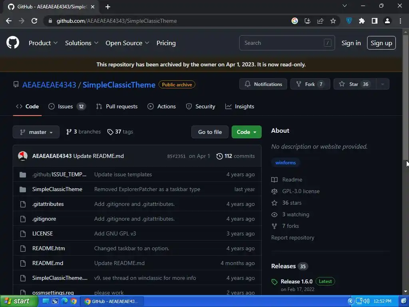Switch to the Security tab
This screenshot has width=409, height=307.
tap(201, 106)
